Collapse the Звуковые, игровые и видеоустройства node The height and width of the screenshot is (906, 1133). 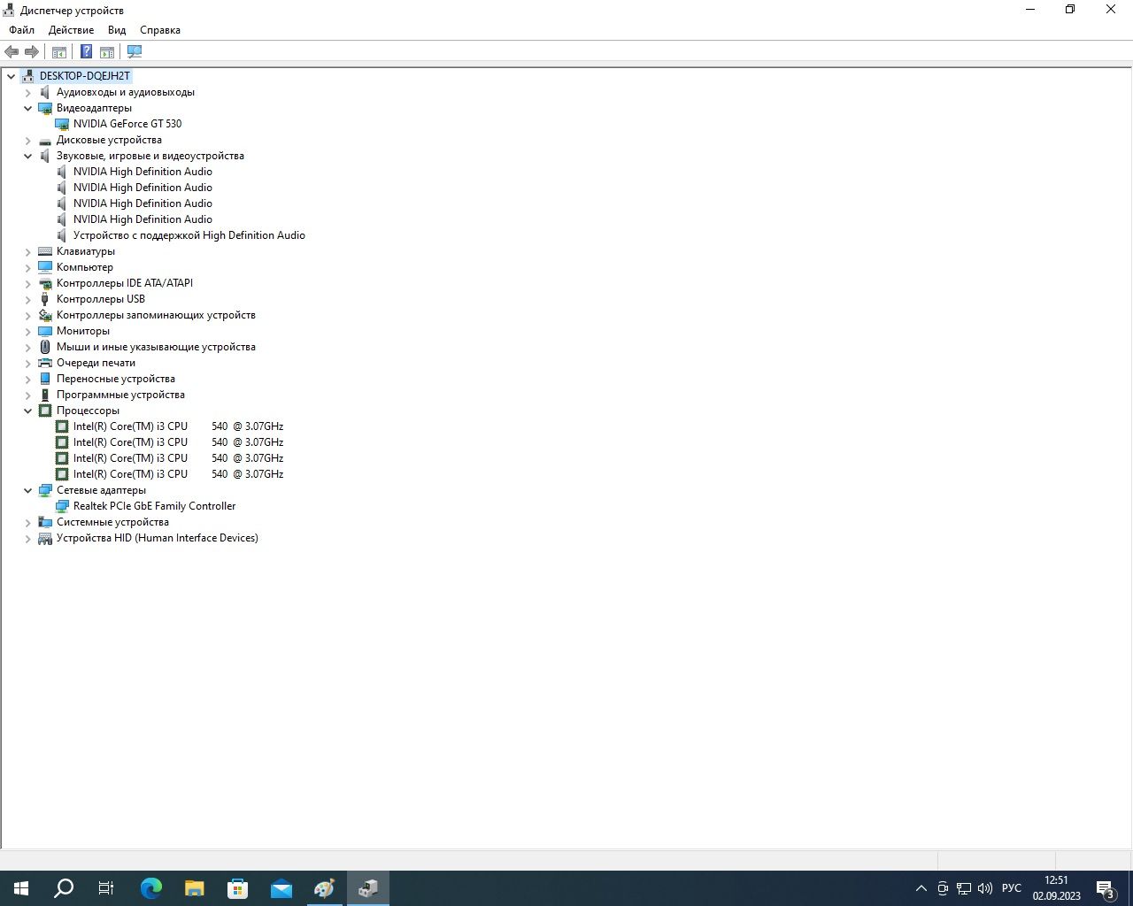27,156
